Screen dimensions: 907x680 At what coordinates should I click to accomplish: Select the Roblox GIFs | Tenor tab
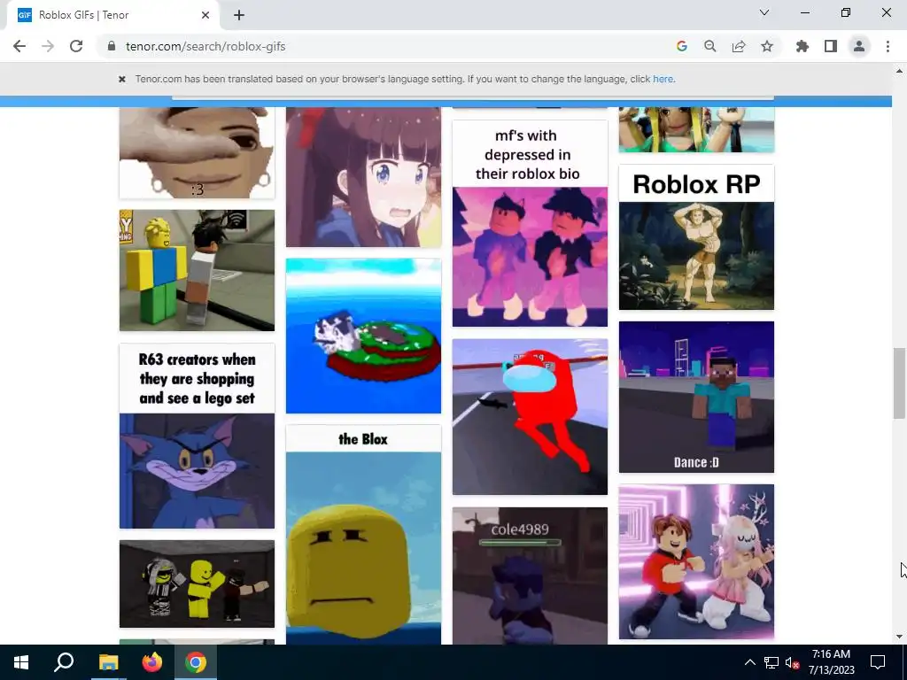pyautogui.click(x=112, y=15)
